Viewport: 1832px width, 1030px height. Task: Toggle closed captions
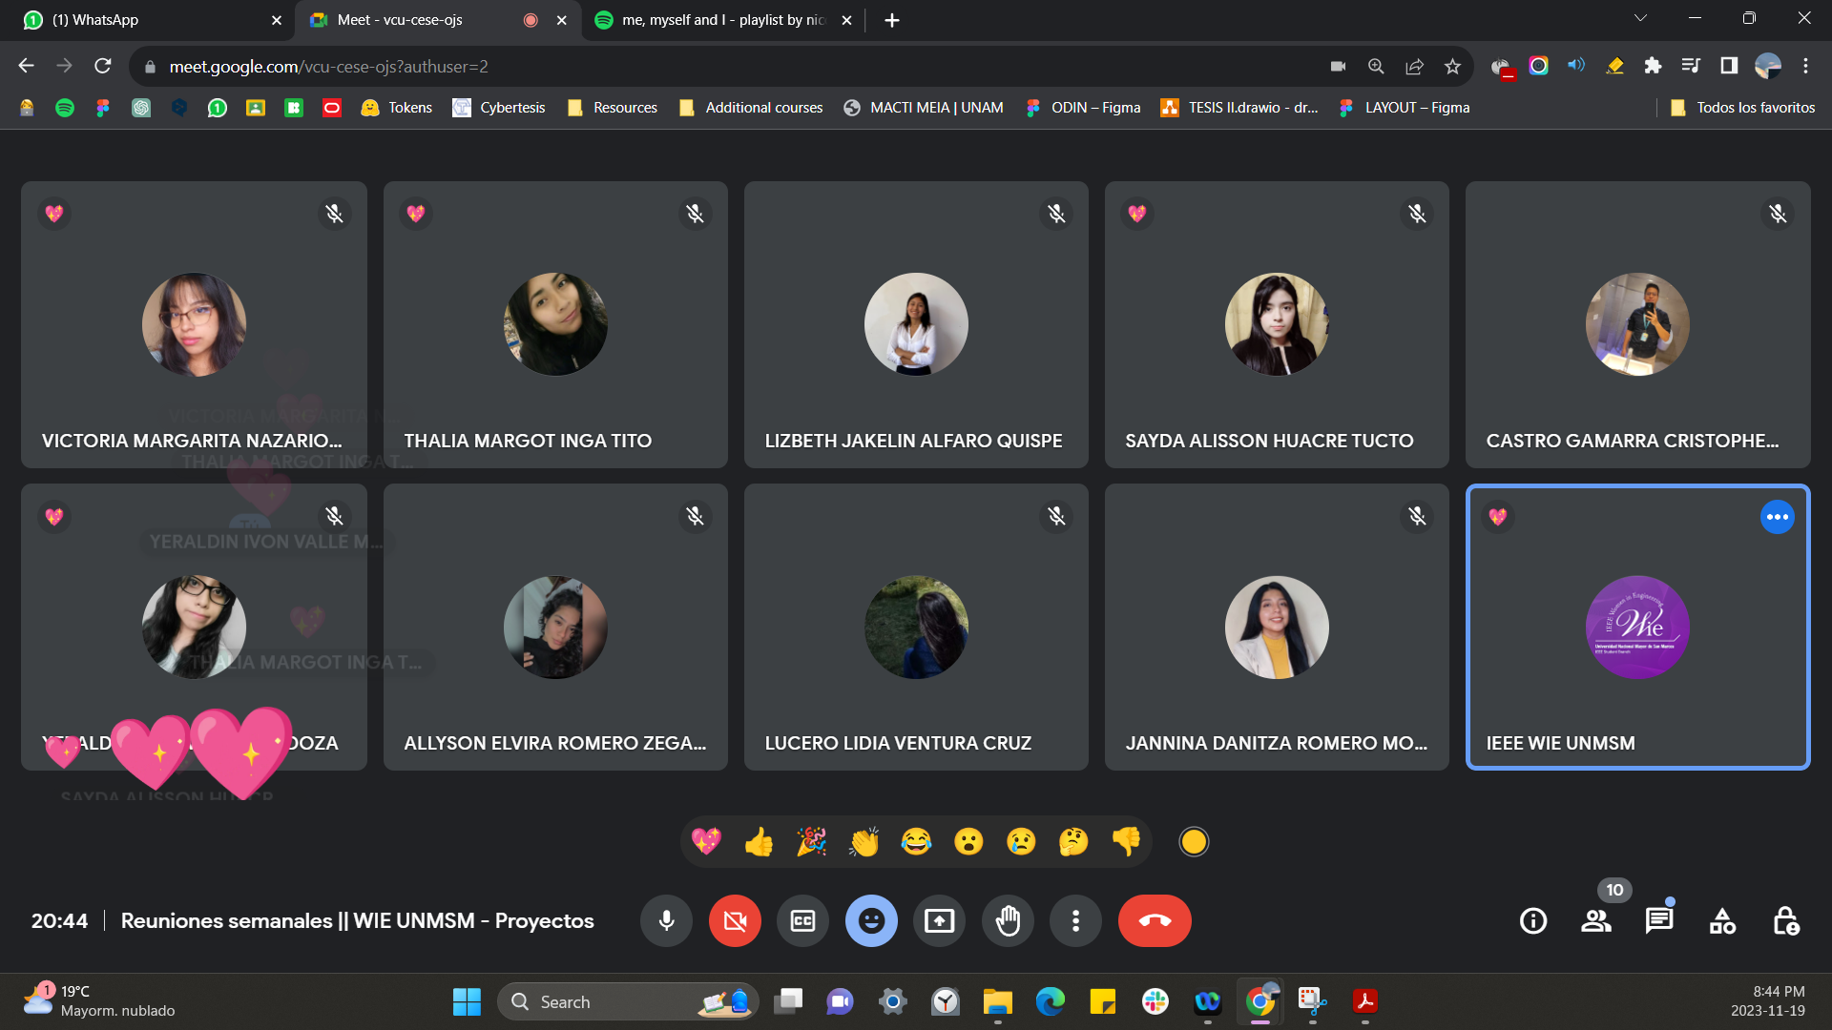point(802,920)
